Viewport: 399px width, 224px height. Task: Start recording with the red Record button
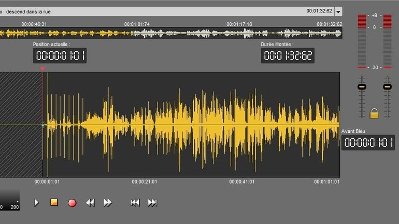pyautogui.click(x=72, y=203)
